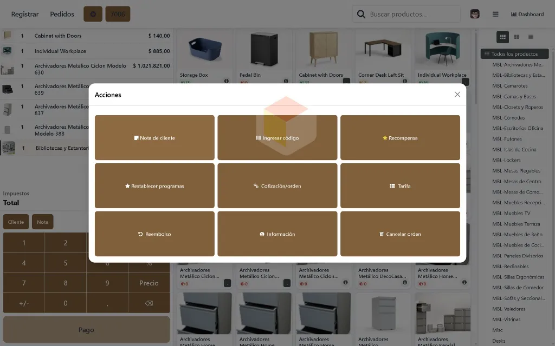This screenshot has height=346, width=555.
Task: Select MBL-Closets y Roperos category
Action: pyautogui.click(x=518, y=107)
